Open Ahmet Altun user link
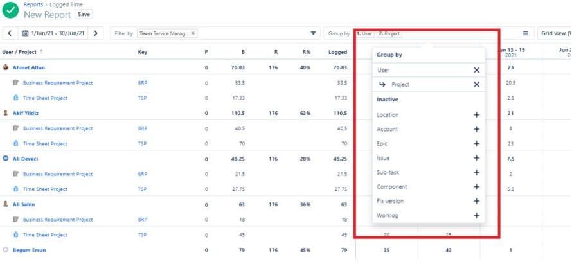This screenshot has height=264, width=581. click(x=29, y=67)
